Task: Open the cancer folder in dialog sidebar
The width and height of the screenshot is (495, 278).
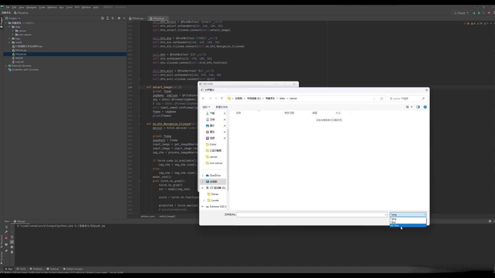Action: click(x=213, y=157)
